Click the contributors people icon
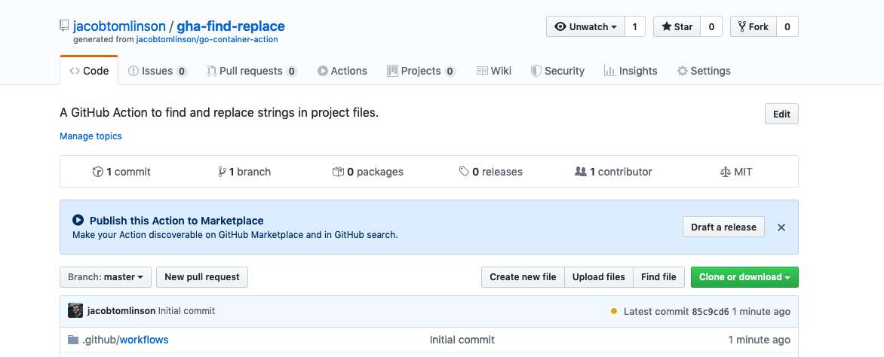This screenshot has height=357, width=884. click(x=581, y=172)
